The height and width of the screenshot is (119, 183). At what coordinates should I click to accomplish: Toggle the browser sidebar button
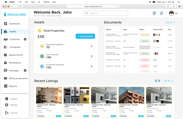(x=20, y=6)
